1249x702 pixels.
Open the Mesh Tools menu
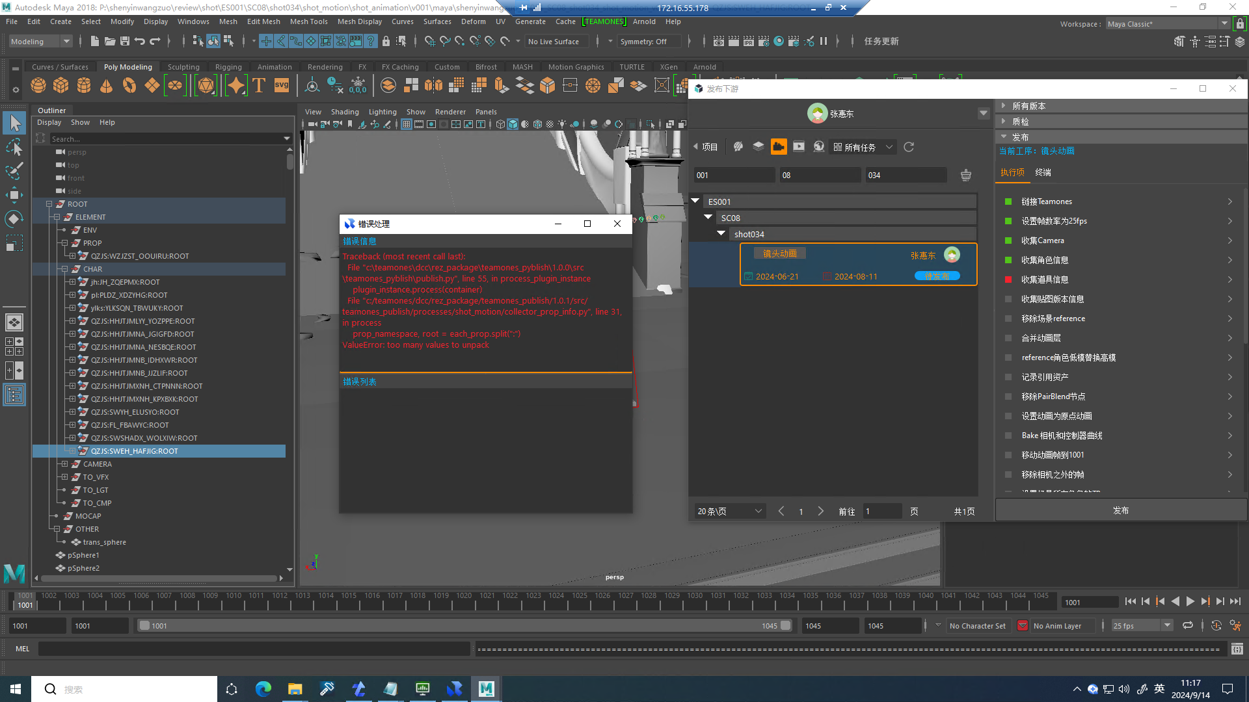(308, 21)
